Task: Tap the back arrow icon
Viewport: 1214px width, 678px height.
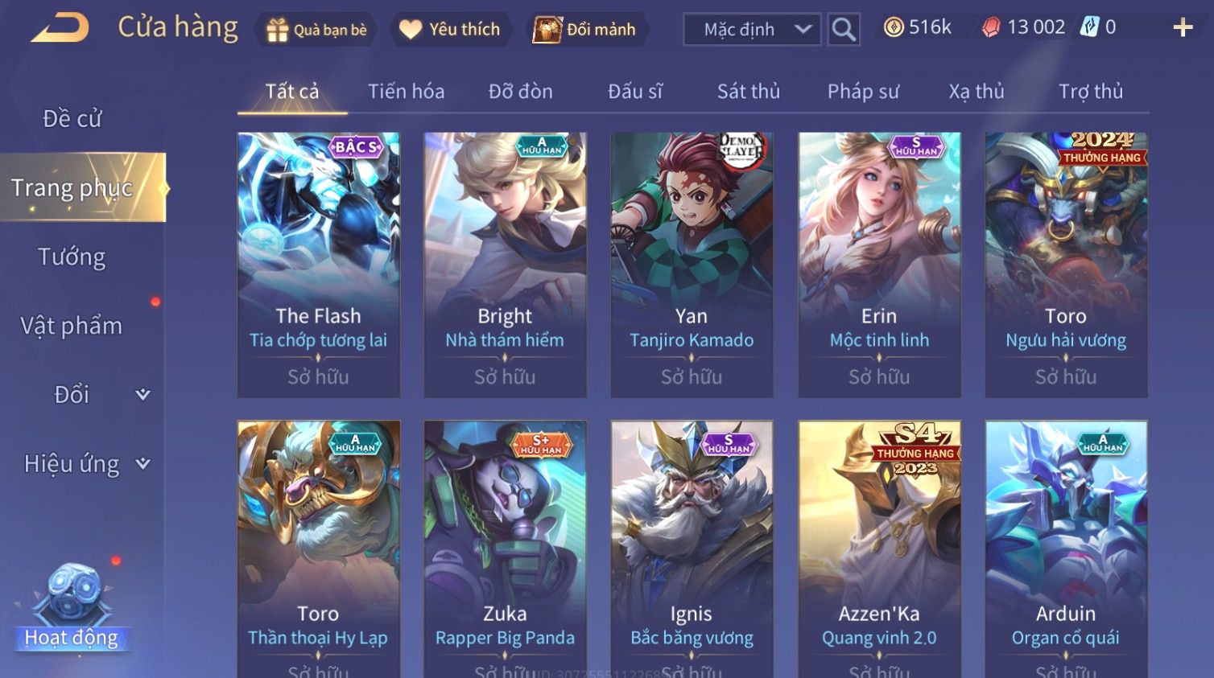Action: point(60,28)
